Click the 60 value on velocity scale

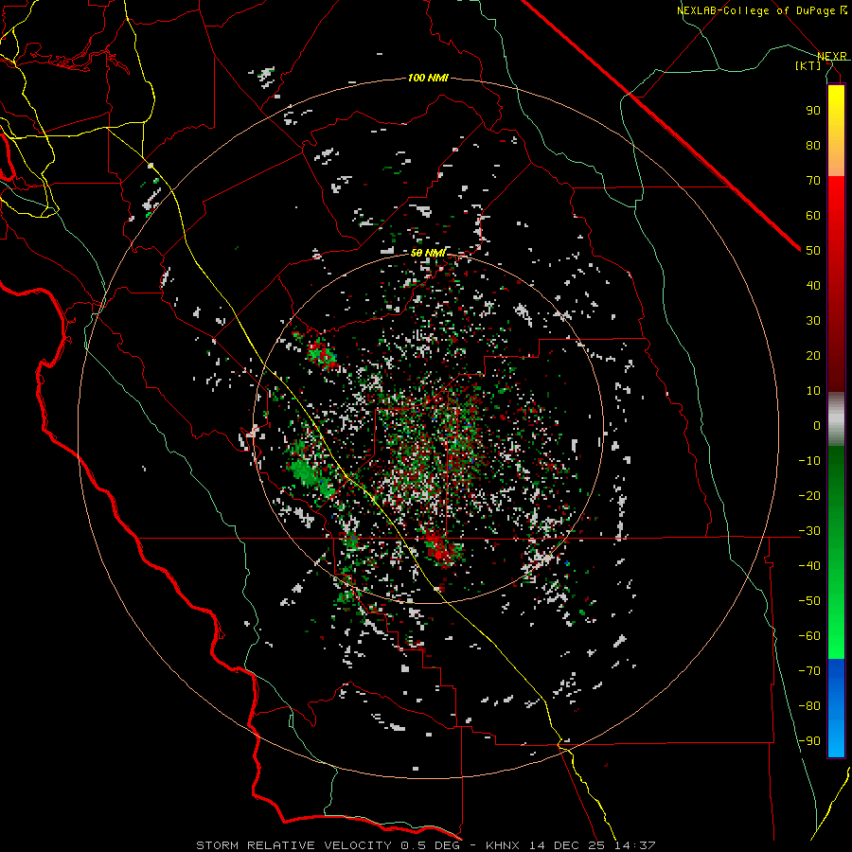coord(813,215)
